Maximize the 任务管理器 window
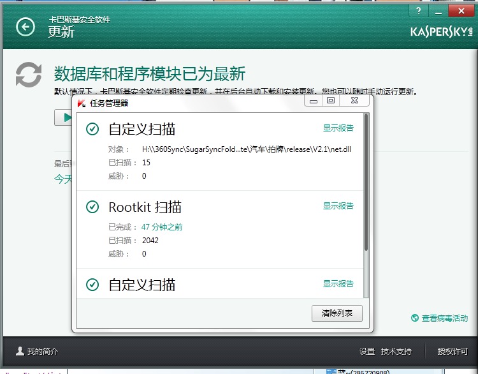 coord(331,100)
